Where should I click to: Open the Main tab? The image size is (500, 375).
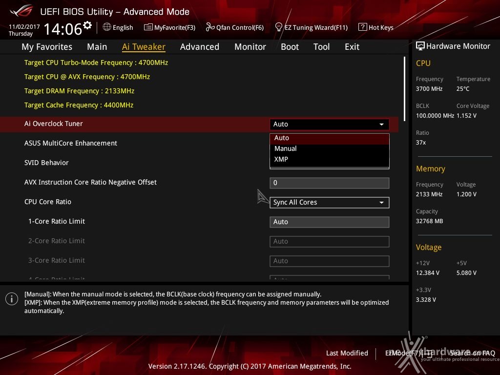(97, 47)
